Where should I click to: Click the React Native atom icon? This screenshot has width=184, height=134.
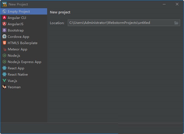(5, 74)
